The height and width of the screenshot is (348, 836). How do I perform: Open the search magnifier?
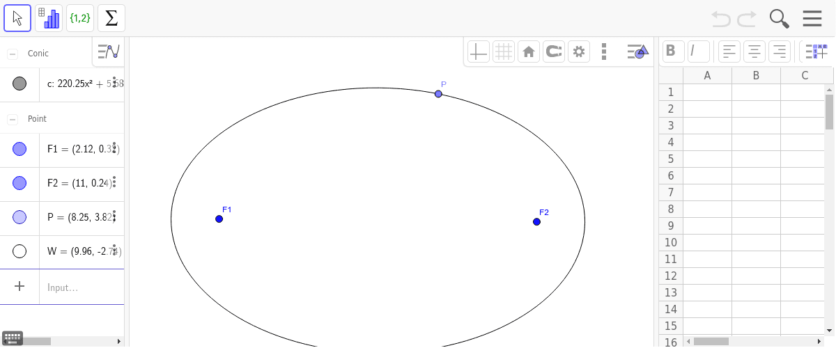pyautogui.click(x=780, y=19)
